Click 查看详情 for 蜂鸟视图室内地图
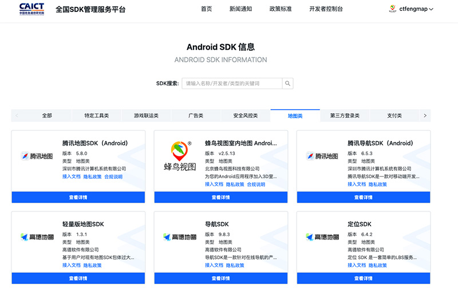Image resolution: width=458 pixels, height=288 pixels. click(221, 197)
